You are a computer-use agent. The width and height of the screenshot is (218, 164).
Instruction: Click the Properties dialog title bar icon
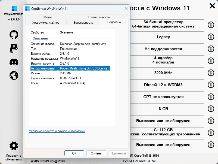(27, 8)
